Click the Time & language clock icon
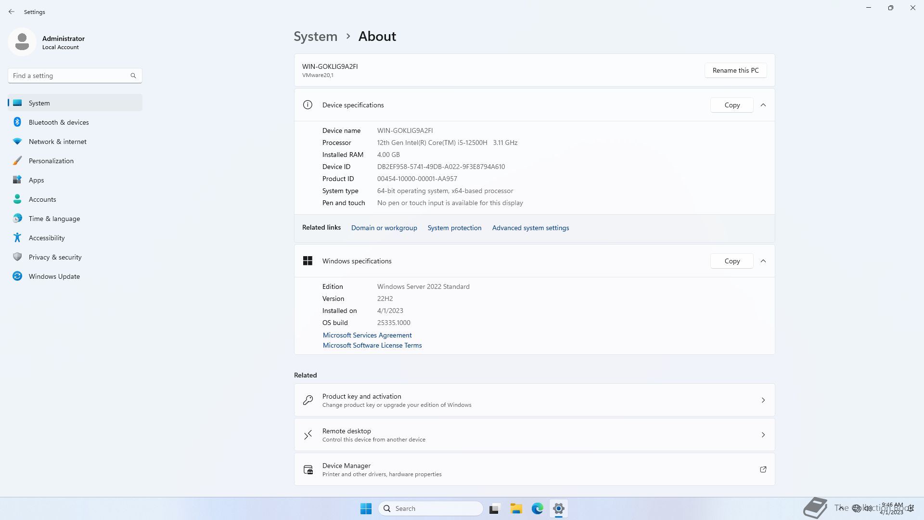 17,219
